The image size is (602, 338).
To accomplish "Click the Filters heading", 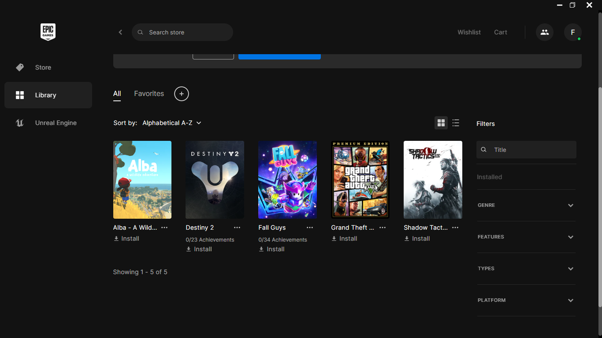I will [485, 124].
